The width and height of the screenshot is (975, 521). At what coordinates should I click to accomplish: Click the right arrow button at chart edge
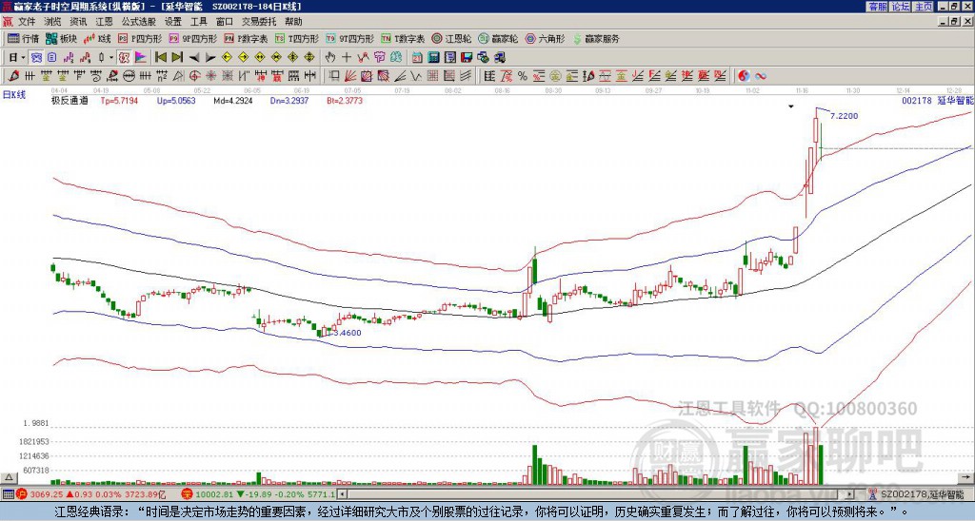(967, 477)
